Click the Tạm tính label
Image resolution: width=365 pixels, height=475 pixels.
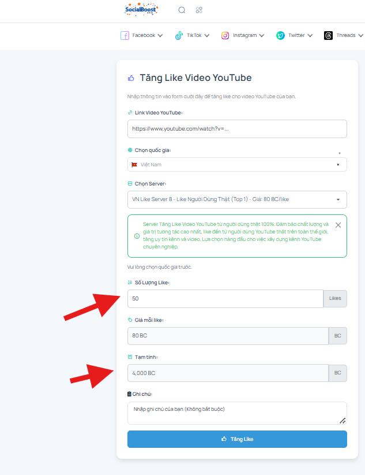146,357
